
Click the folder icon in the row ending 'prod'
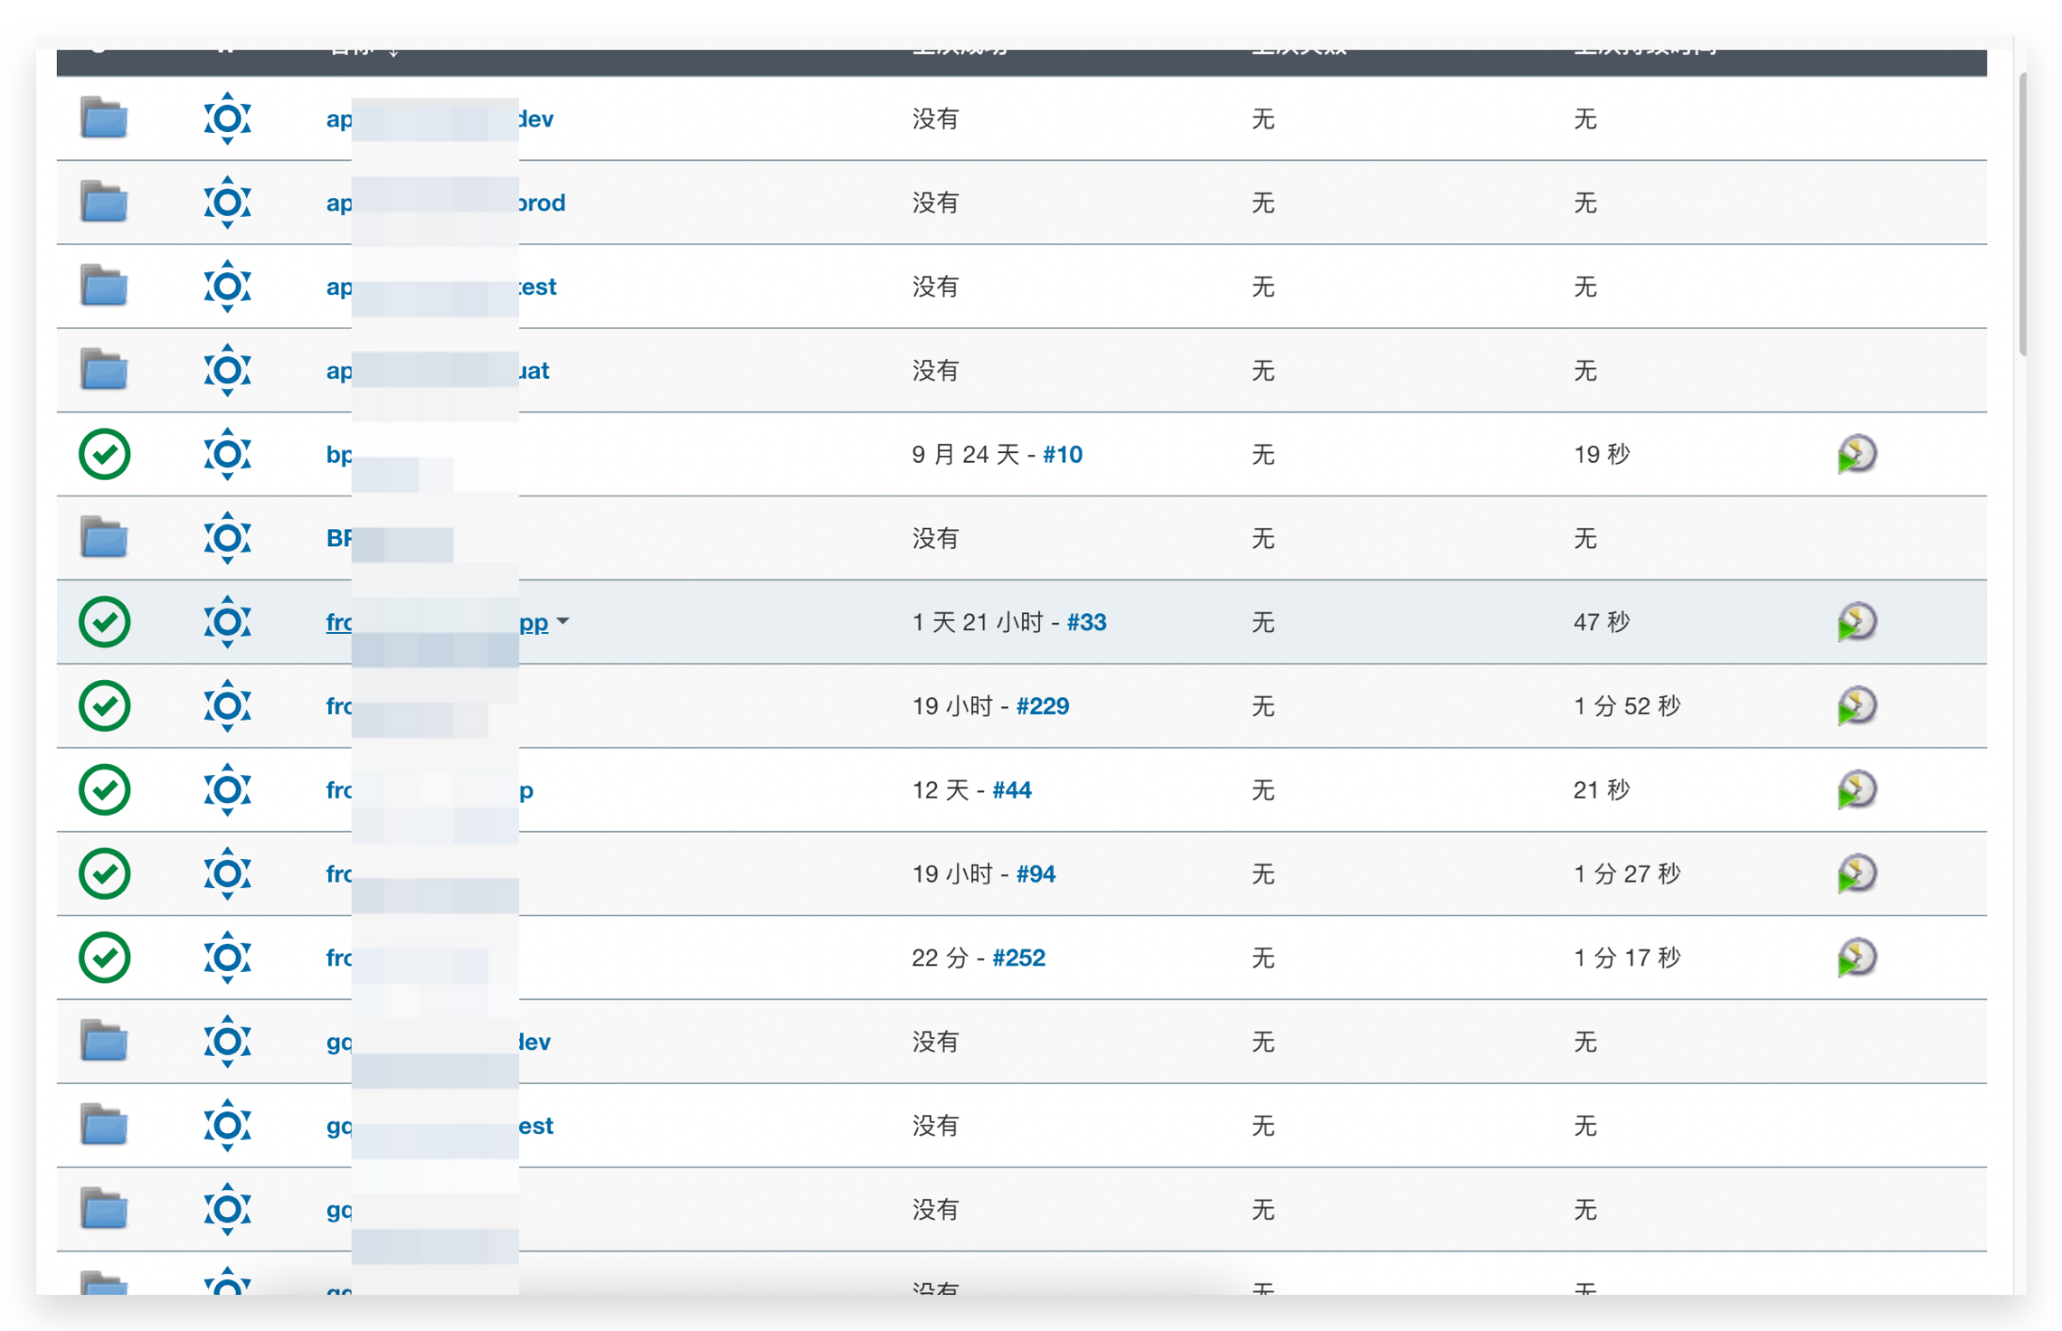[104, 203]
